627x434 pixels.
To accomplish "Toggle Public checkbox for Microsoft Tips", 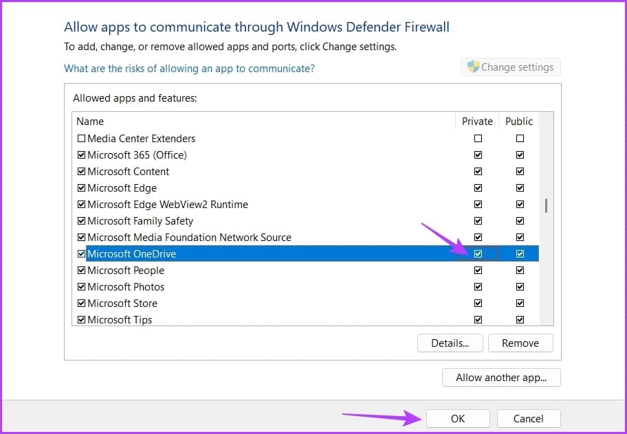I will [x=520, y=319].
